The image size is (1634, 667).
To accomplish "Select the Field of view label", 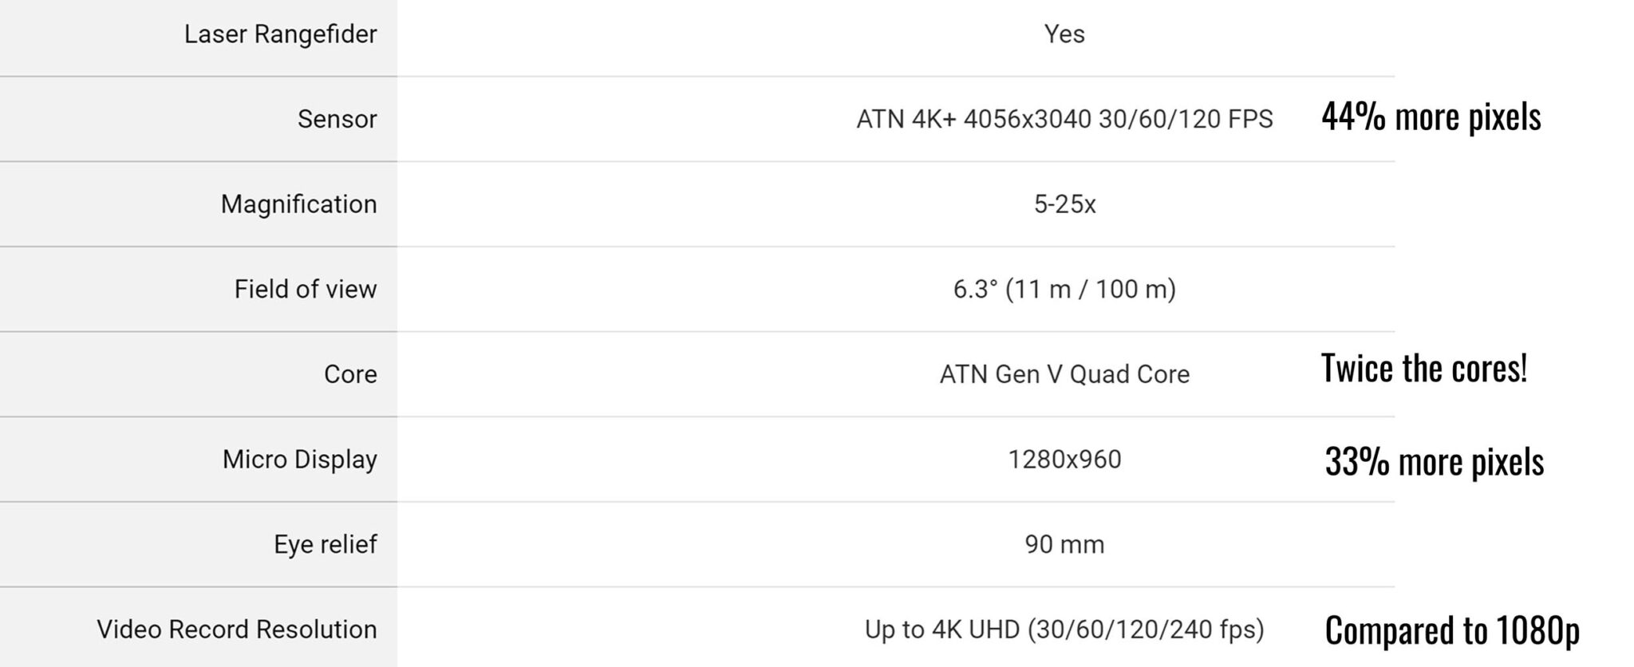I will coord(305,289).
